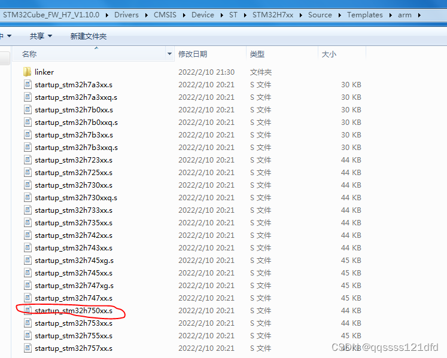447x358 pixels.
Task: Click file name startup_stm32h747xg.s
Action: (x=74, y=285)
